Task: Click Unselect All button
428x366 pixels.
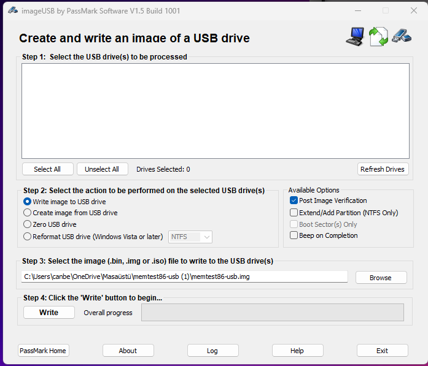Action: [x=102, y=169]
